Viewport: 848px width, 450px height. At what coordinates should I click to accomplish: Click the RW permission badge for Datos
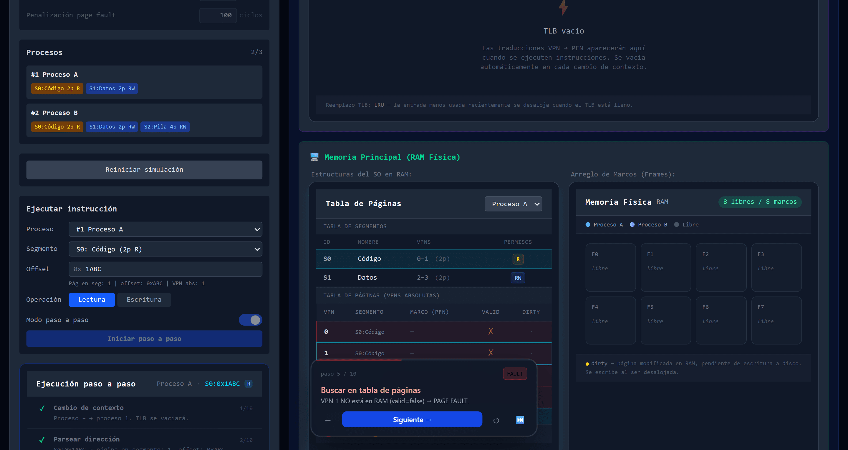[518, 278]
